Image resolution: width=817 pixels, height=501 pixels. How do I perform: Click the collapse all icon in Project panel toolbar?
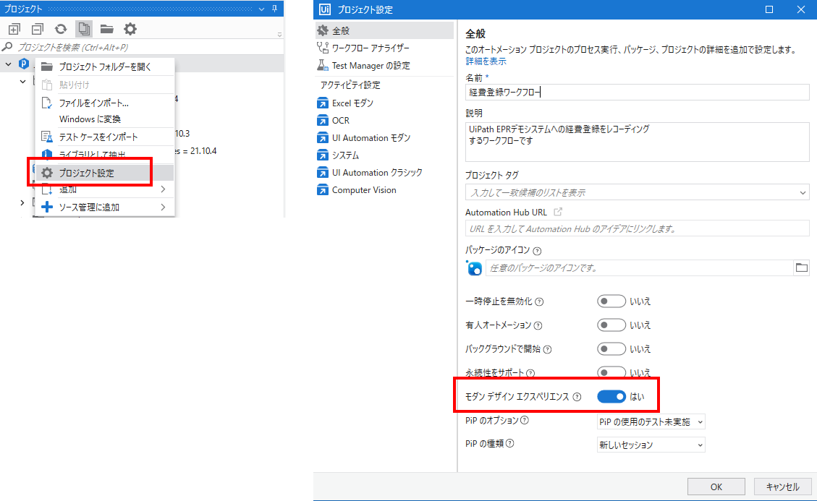coord(38,29)
